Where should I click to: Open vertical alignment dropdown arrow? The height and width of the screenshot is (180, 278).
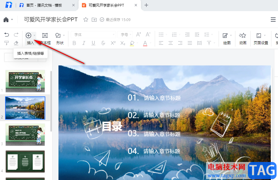(x=214, y=43)
